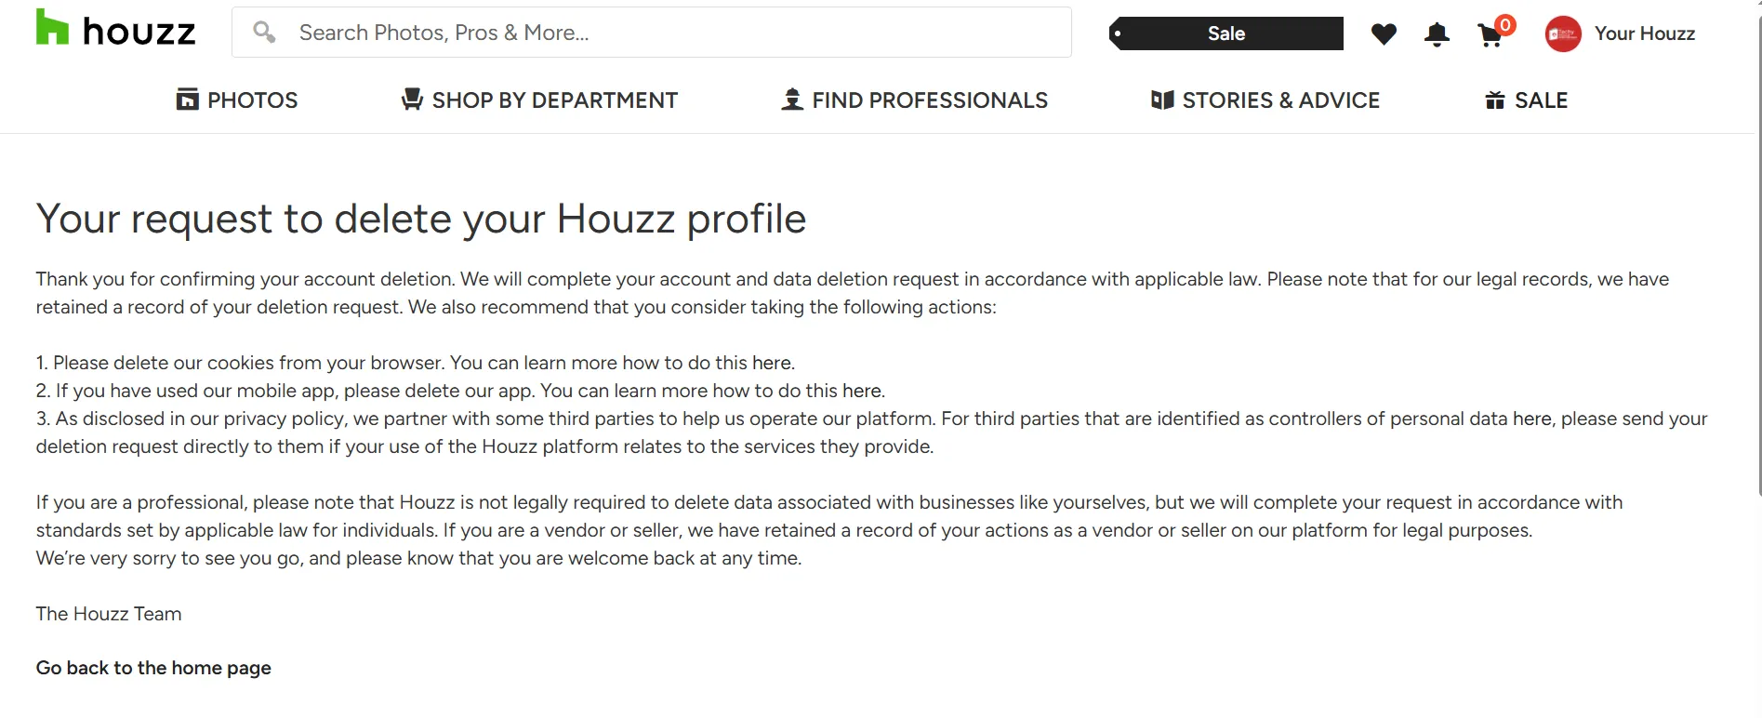Image resolution: width=1762 pixels, height=718 pixels.
Task: Open Shop By Department menu
Action: (x=554, y=100)
